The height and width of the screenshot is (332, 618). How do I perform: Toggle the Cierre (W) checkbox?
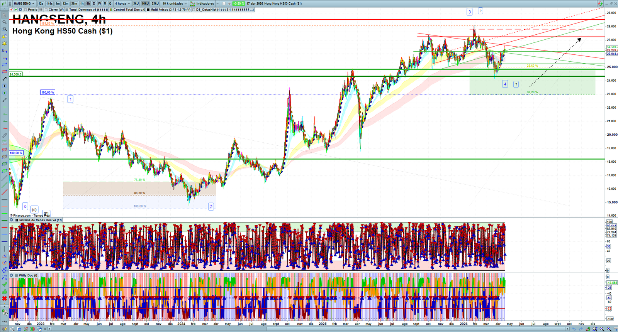[x=46, y=10]
